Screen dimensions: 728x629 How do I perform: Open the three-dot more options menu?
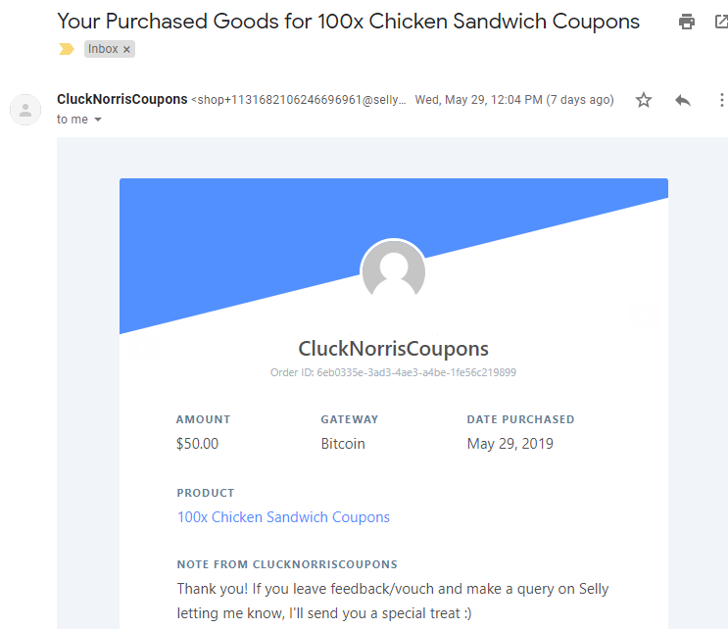[x=721, y=100]
